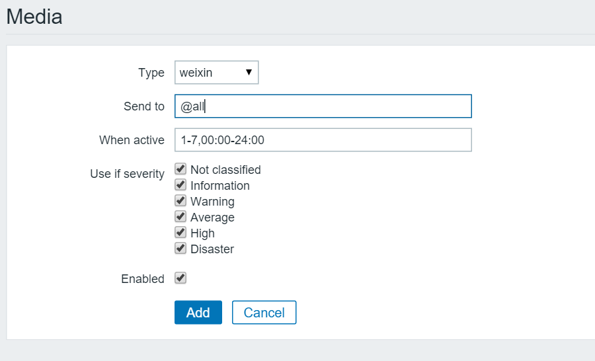Click the Cancel button

[264, 313]
